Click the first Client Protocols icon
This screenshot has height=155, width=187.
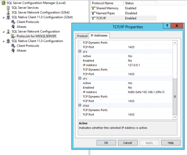(x=13, y=22)
